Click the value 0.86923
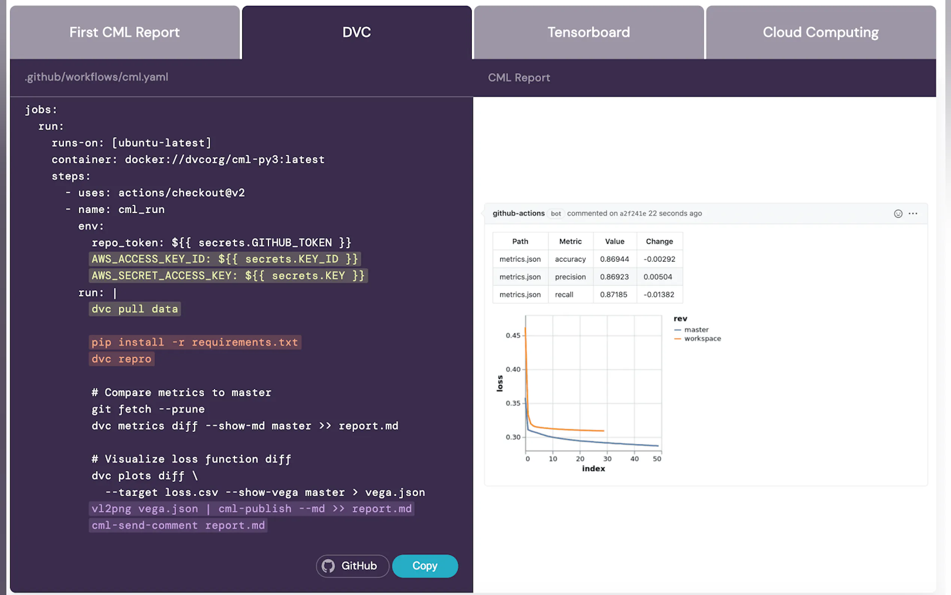 click(x=614, y=277)
